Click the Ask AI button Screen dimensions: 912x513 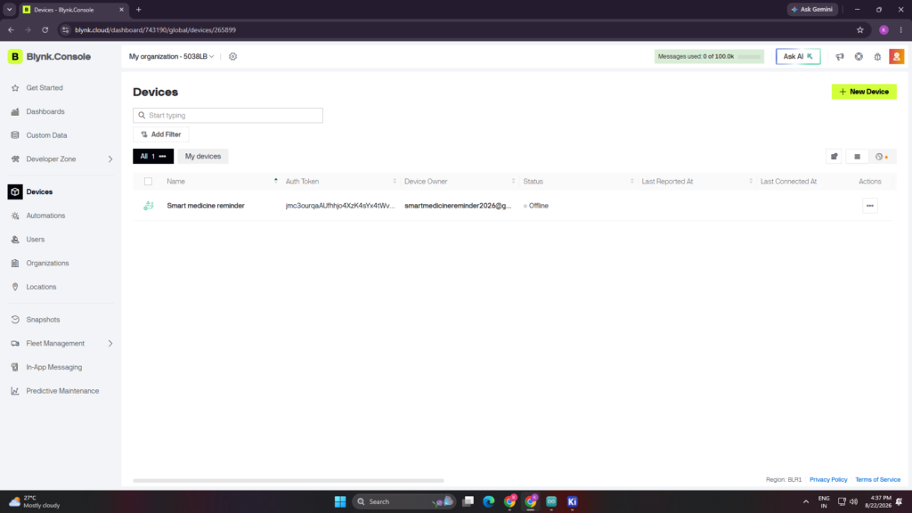[798, 56]
